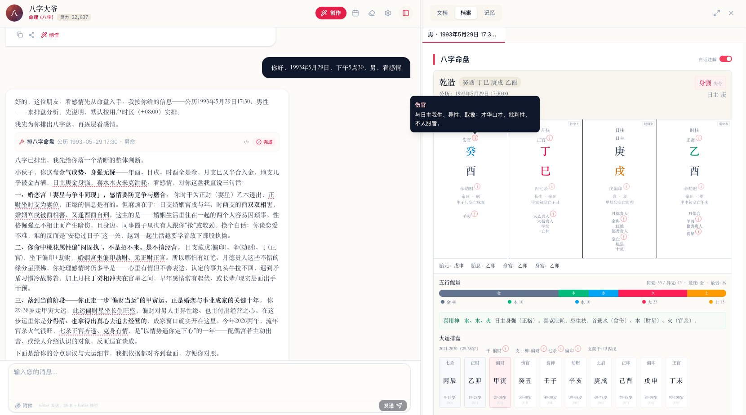
Task: Switch to the 文档 tab
Action: coord(442,13)
